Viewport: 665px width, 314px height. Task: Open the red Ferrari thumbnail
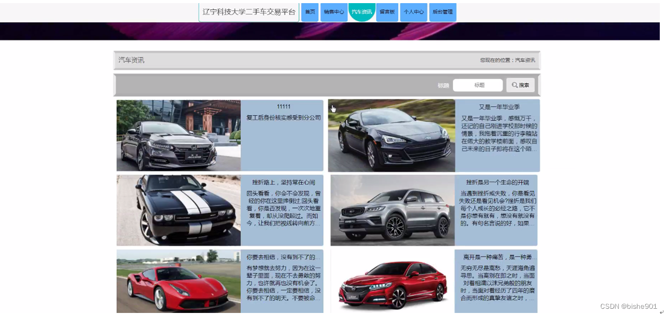click(179, 281)
